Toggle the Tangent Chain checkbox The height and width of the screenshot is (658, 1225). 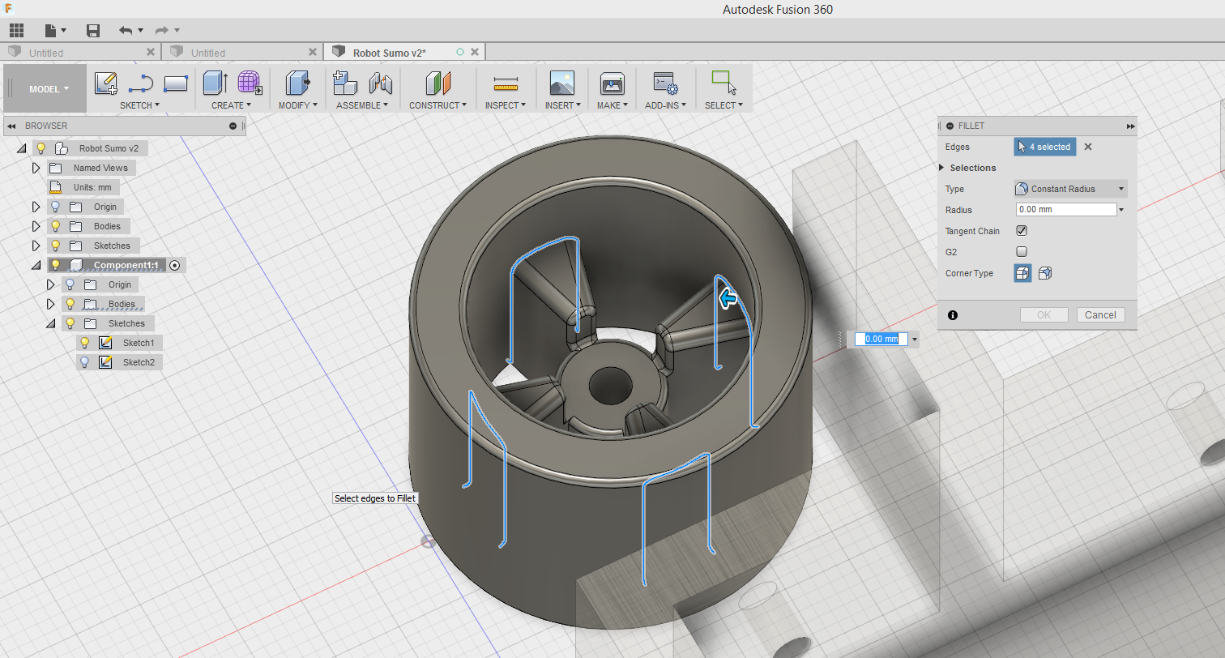pyautogui.click(x=1022, y=231)
